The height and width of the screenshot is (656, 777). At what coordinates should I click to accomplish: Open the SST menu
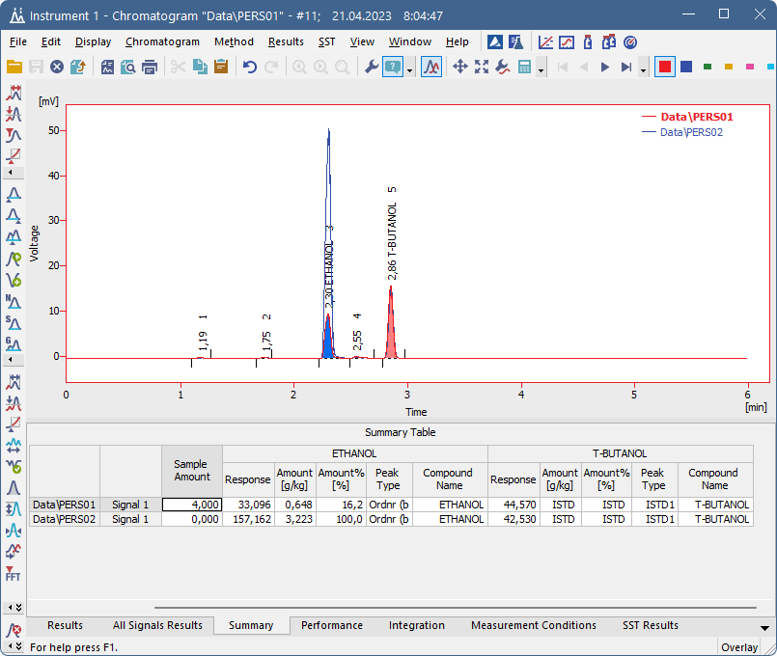click(x=326, y=42)
